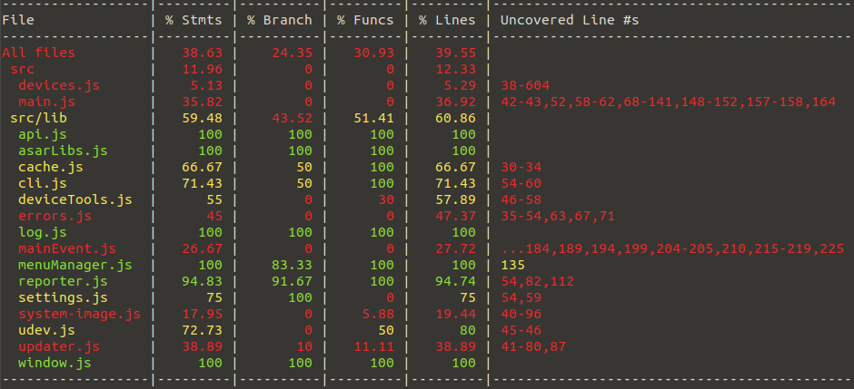Select the 'errors.js' file name
The image size is (854, 389).
click(x=55, y=216)
